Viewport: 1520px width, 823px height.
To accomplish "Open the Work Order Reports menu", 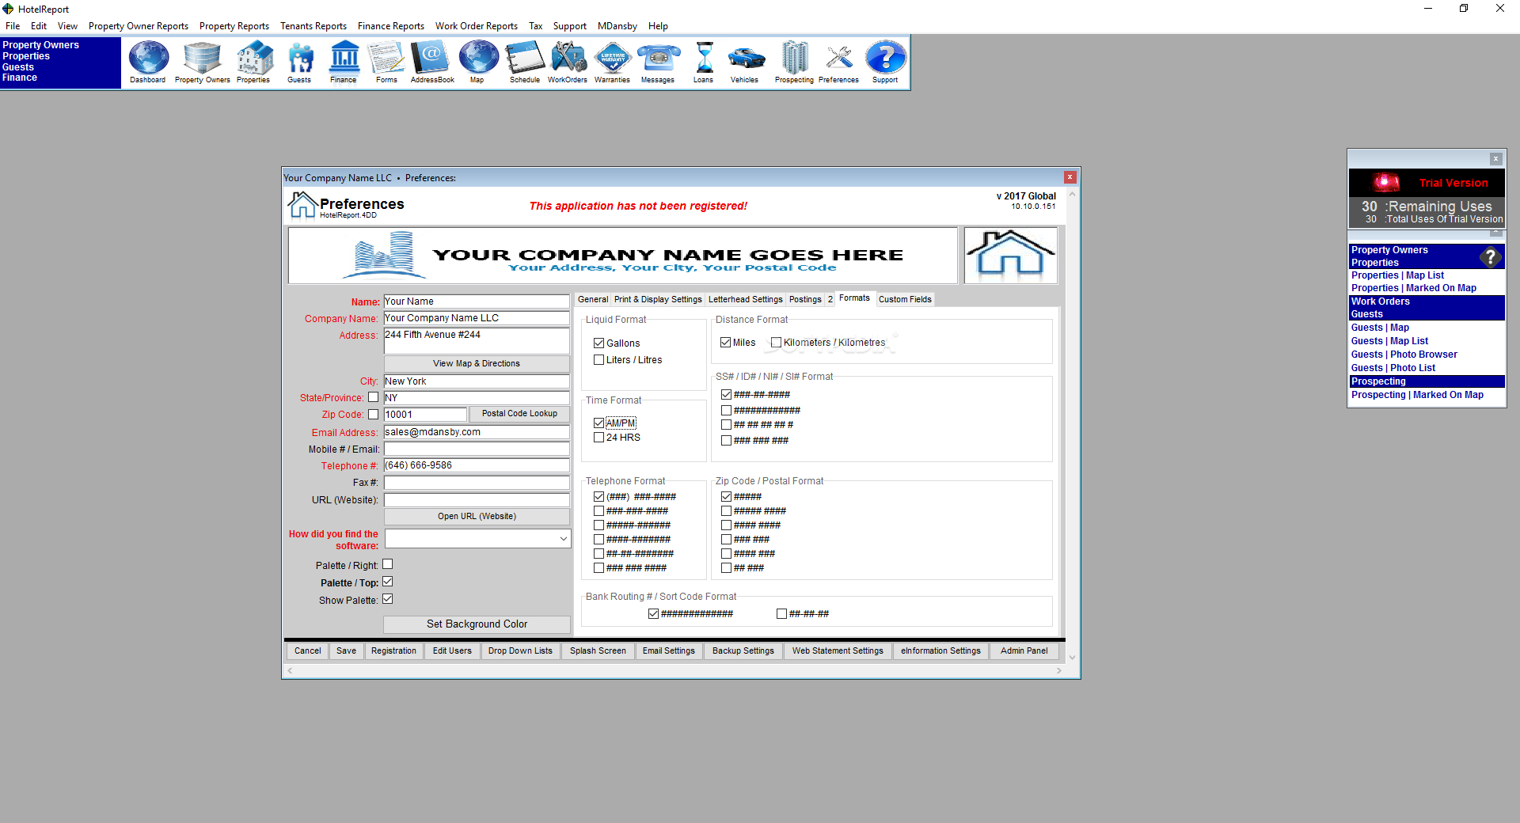I will click(x=477, y=26).
